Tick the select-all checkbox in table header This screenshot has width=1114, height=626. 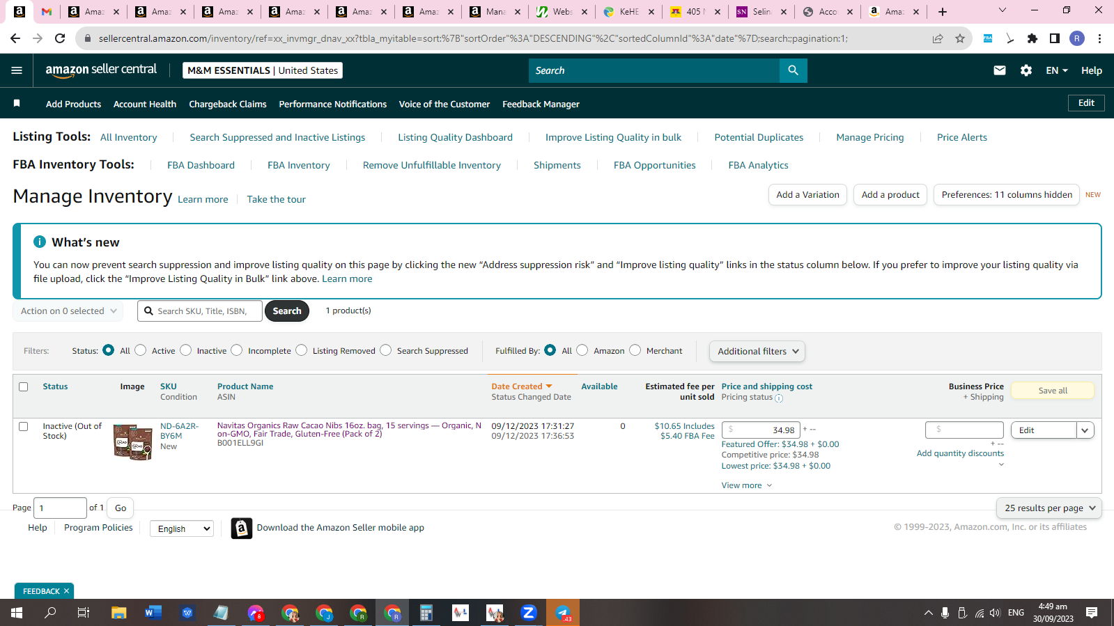(x=24, y=386)
